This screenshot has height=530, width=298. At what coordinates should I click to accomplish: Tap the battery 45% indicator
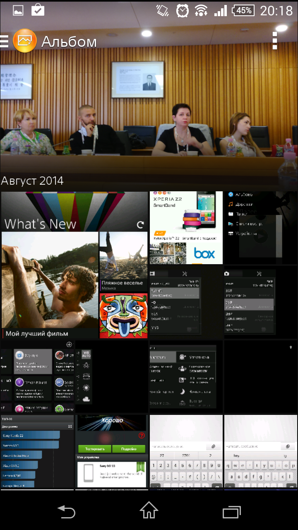pos(243,10)
